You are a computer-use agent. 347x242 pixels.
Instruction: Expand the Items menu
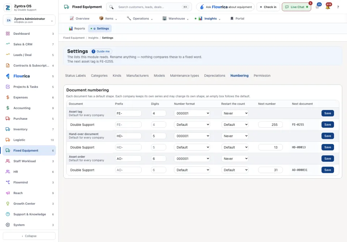coord(108,18)
